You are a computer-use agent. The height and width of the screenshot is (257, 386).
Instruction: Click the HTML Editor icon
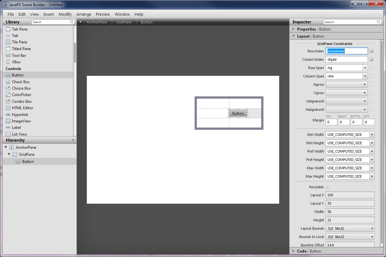[x=8, y=108]
